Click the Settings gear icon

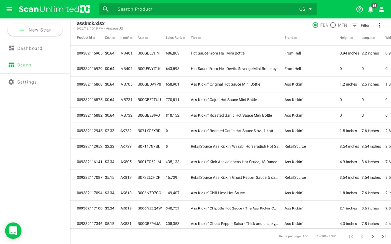(11, 82)
